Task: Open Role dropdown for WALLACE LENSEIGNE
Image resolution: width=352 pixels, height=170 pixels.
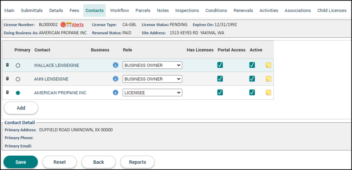Action: tap(153, 65)
